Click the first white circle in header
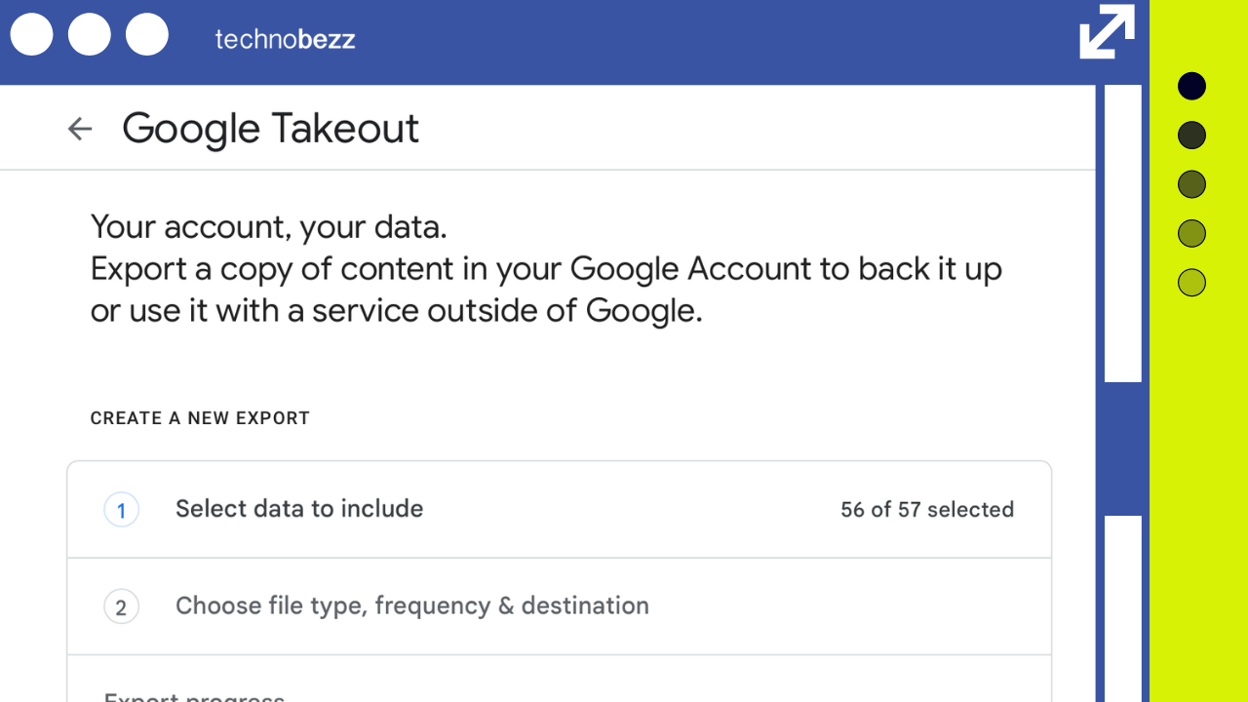This screenshot has width=1248, height=702. [x=31, y=35]
